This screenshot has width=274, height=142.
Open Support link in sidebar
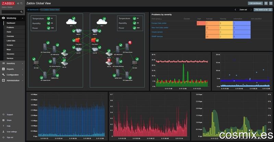click(x=10, y=115)
